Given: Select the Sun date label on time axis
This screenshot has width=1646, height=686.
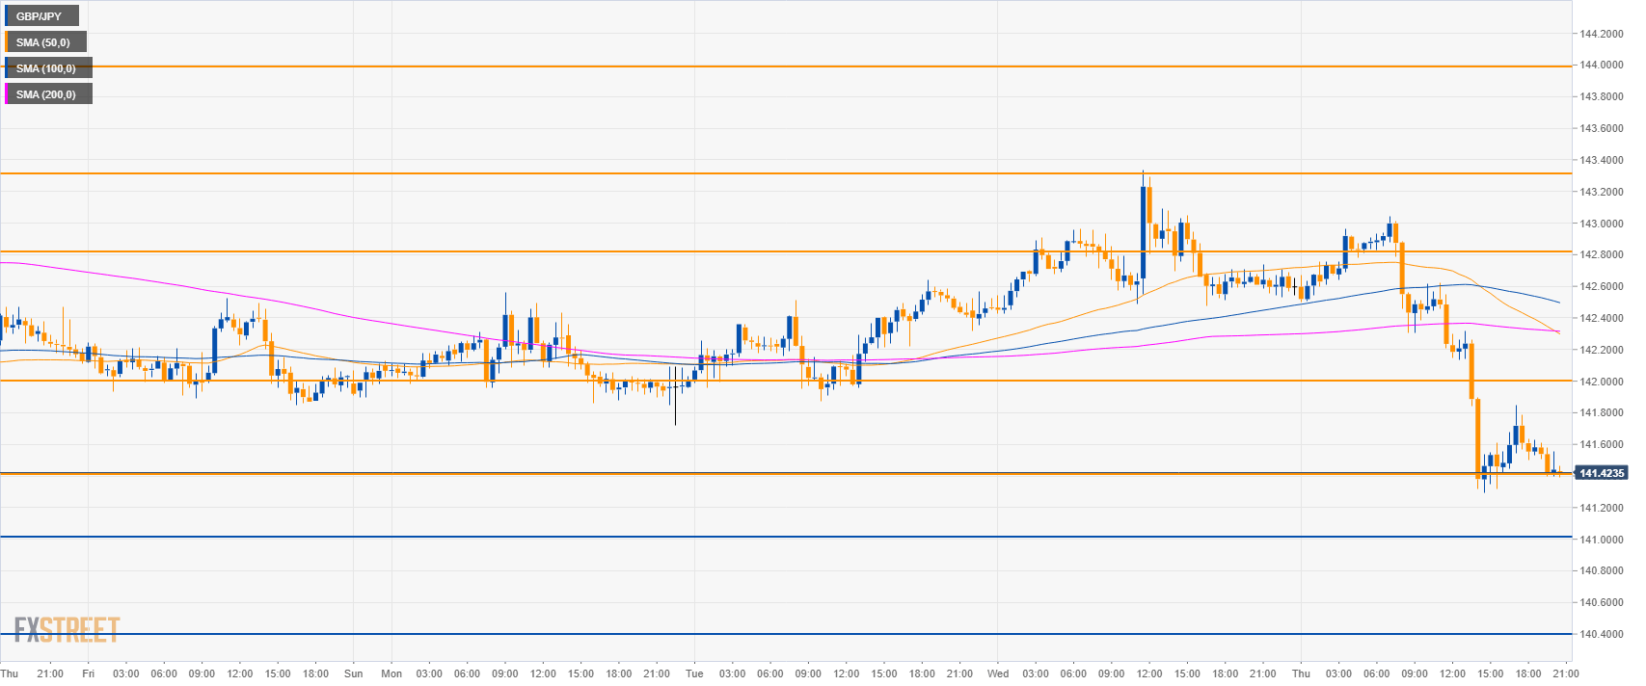Looking at the screenshot, I should [354, 673].
